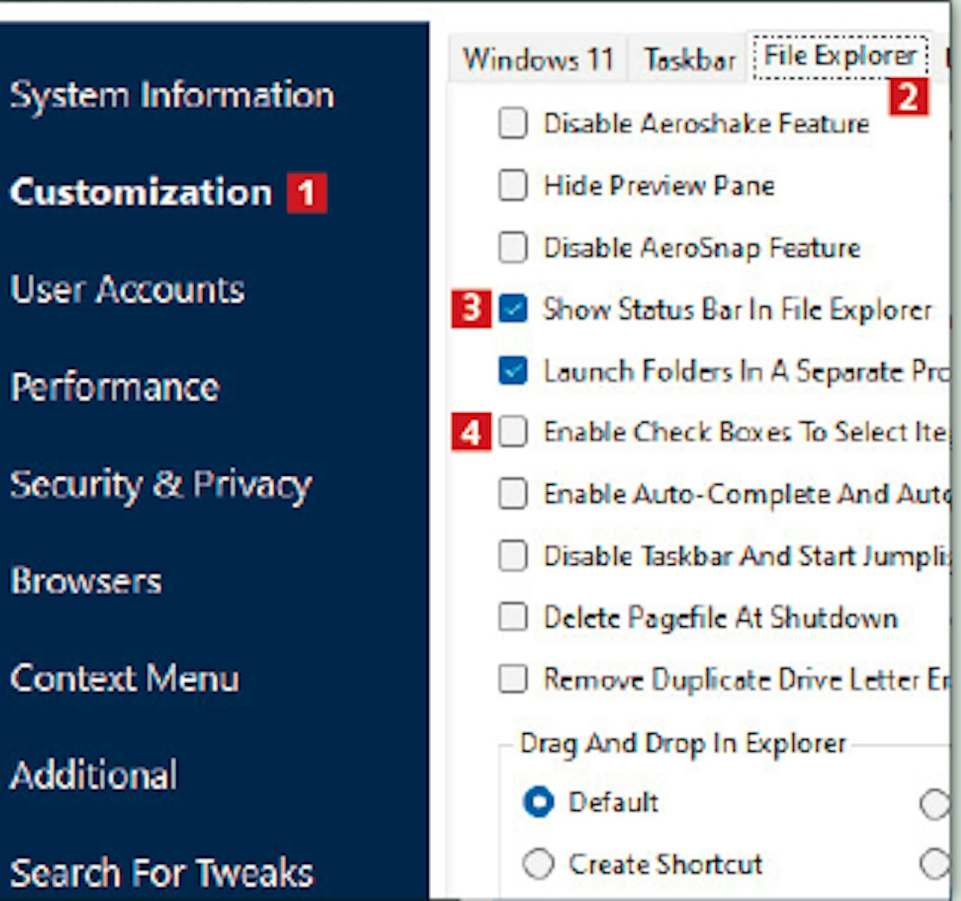Open the Context Menu section
Screen dimensions: 961x901
point(125,678)
